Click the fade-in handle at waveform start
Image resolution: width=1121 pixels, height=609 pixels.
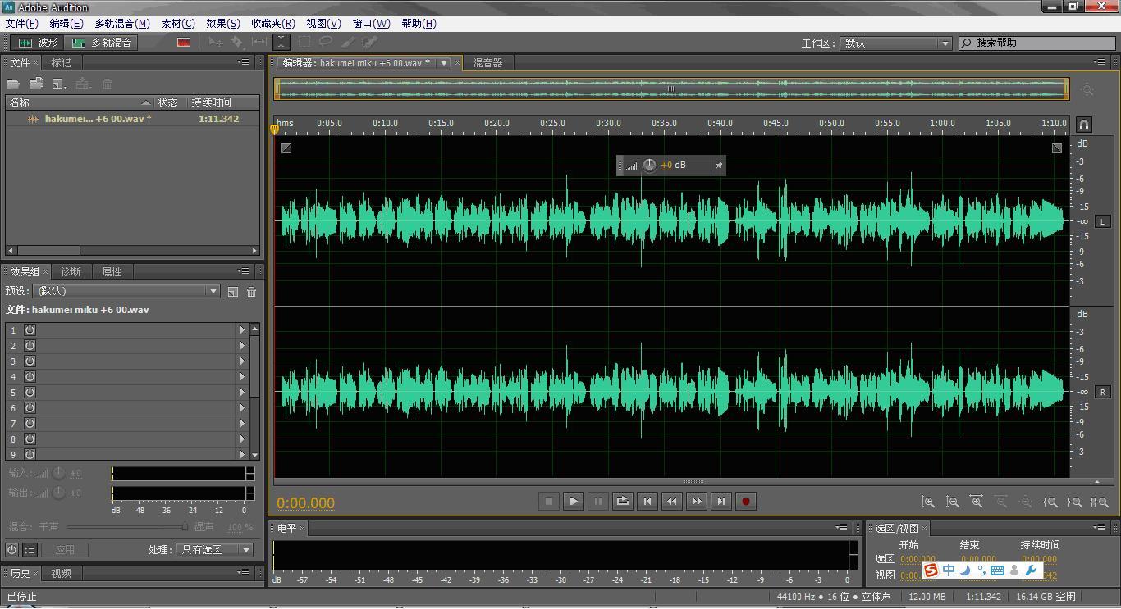286,148
